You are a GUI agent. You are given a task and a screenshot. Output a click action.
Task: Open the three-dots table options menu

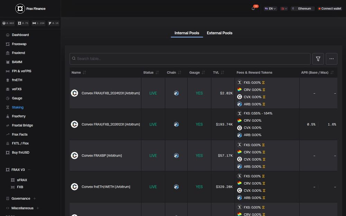click(331, 59)
